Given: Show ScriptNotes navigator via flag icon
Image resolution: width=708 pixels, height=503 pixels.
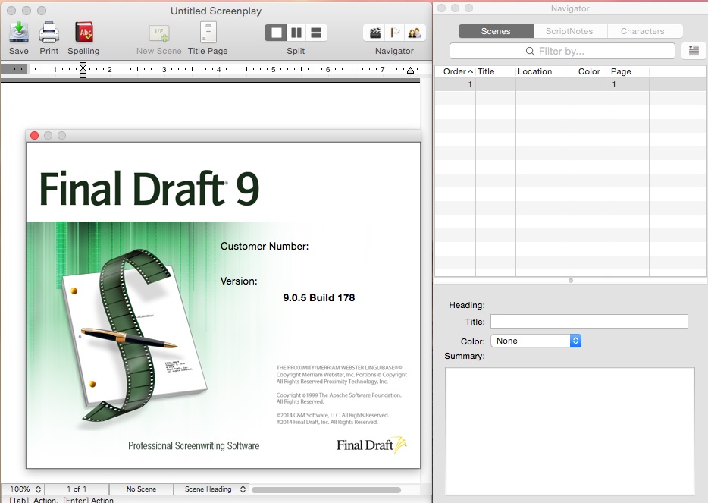Looking at the screenshot, I should (x=395, y=33).
